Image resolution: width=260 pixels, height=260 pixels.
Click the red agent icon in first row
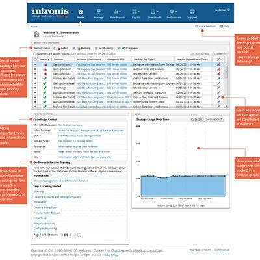click(219, 64)
